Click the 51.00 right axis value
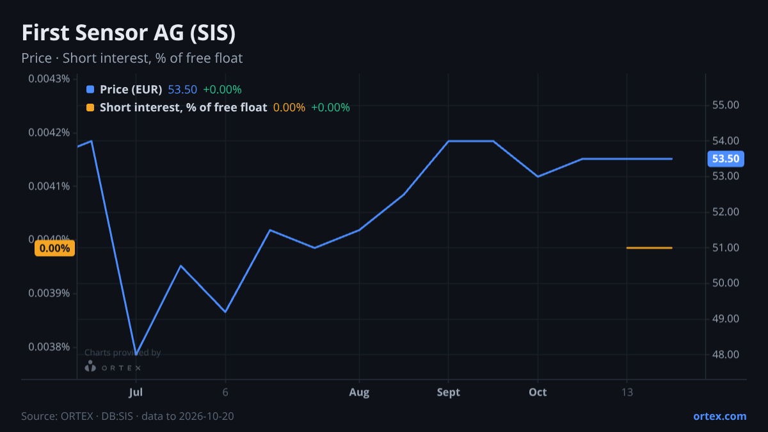Screen dimensions: 768x432 (726, 248)
